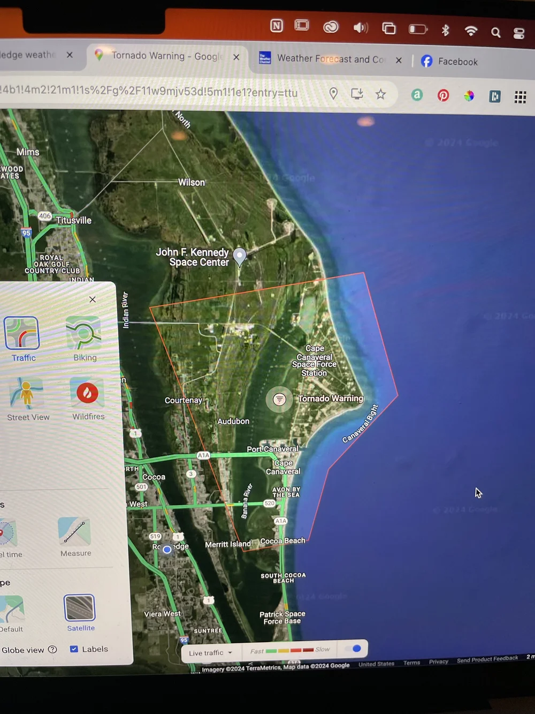
Task: Open Bluetooth menu bar icon
Action: (x=445, y=30)
